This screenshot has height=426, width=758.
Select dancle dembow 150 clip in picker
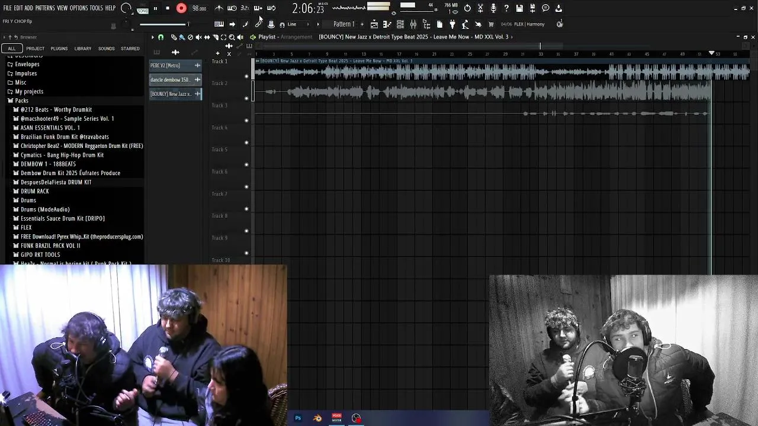175,80
